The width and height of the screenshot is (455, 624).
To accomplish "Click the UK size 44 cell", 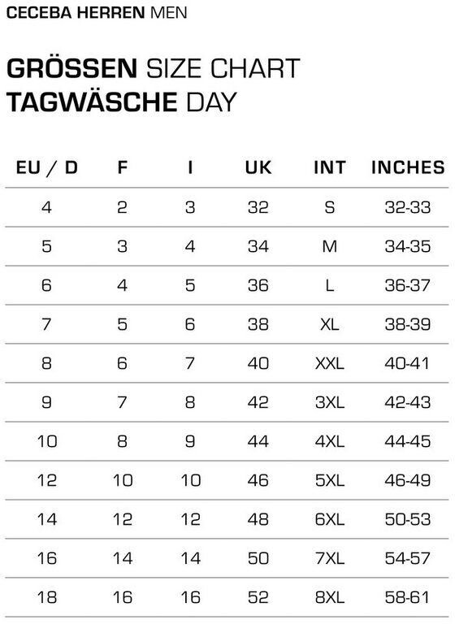I will click(x=258, y=441).
